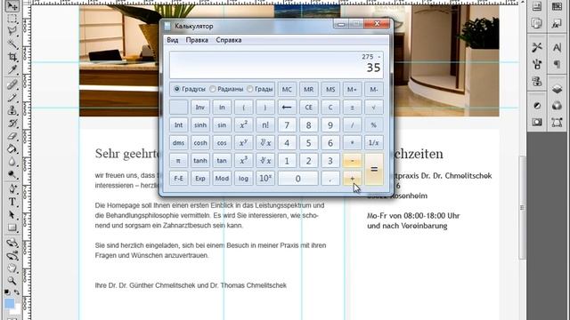
Task: Open the background color swatch
Action: coord(16,311)
